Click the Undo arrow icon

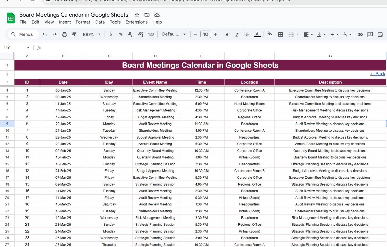pyautogui.click(x=45, y=34)
